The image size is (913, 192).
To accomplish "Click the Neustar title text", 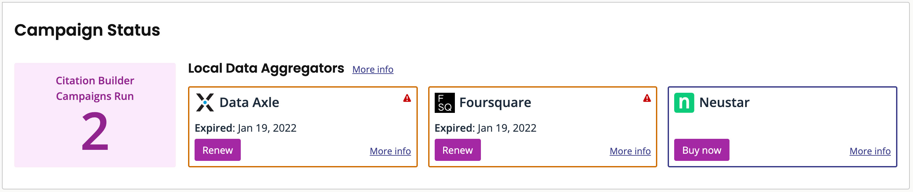I will point(724,102).
